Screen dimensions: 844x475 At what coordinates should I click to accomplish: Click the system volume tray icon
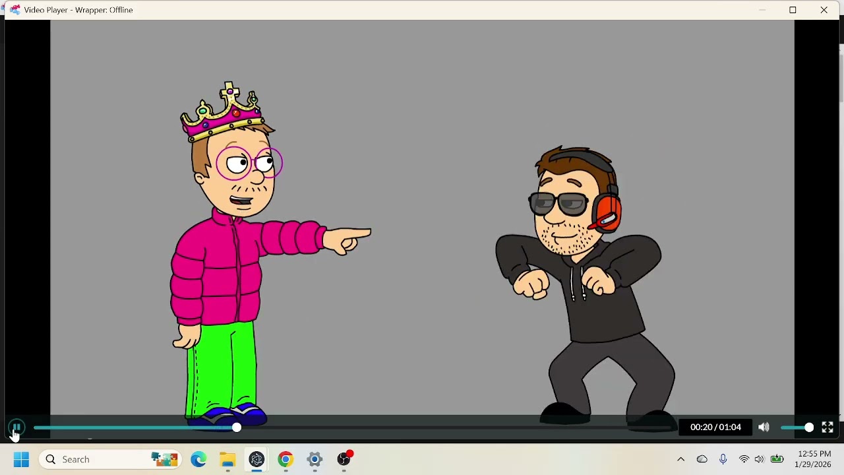point(760,459)
